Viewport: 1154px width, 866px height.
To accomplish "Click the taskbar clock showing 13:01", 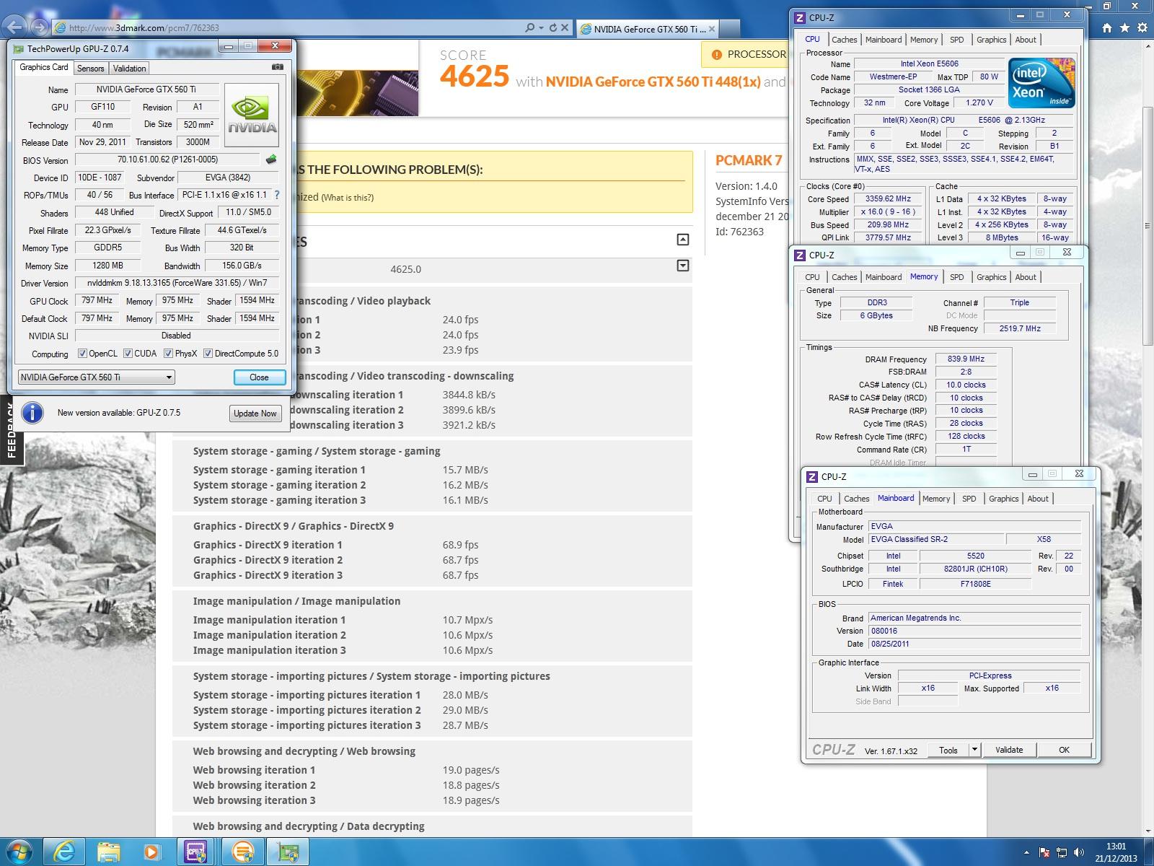I will pos(1115,852).
